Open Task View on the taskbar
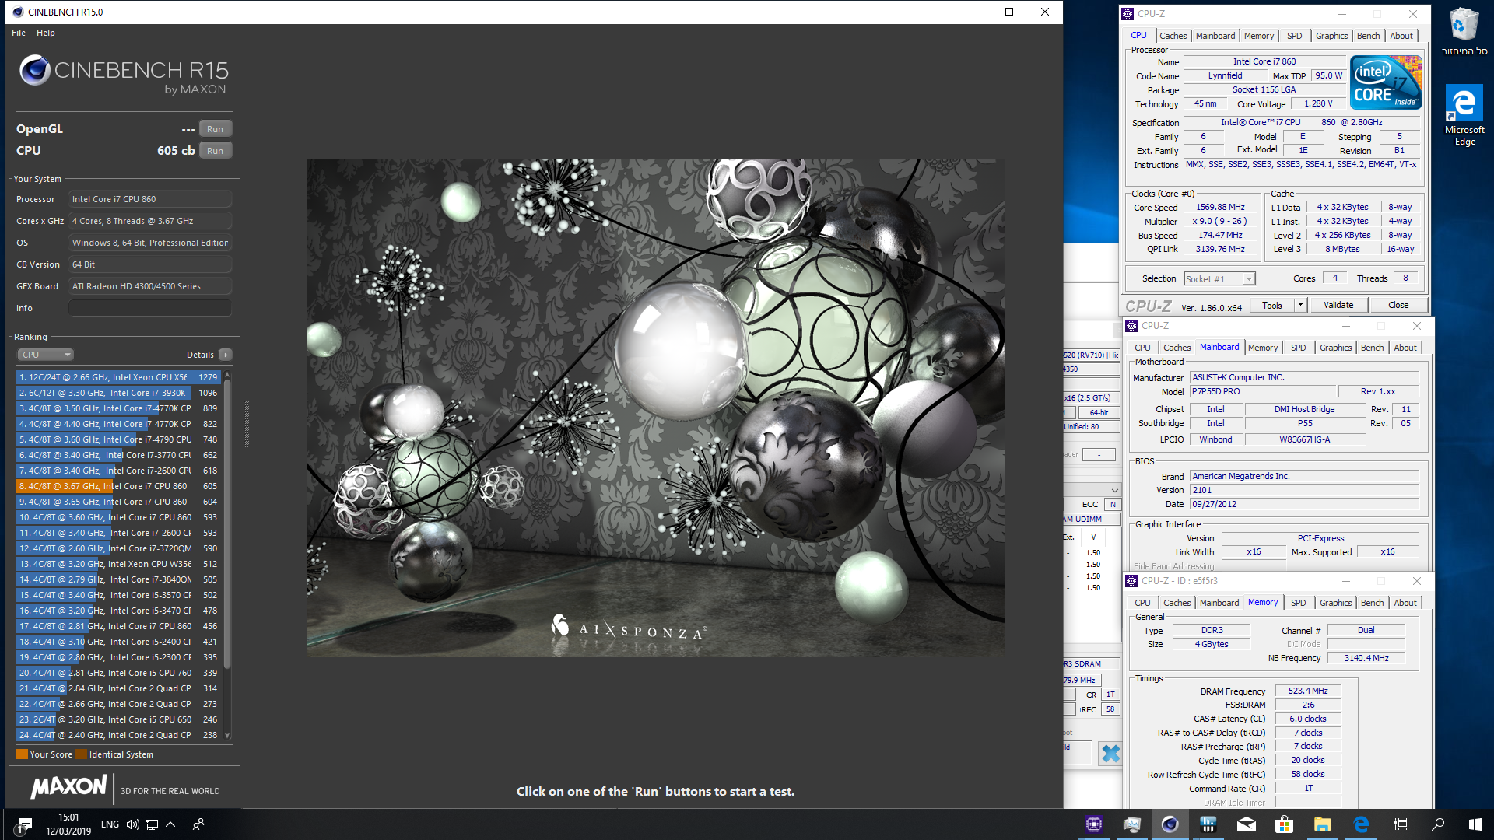Viewport: 1494px width, 840px height. pyautogui.click(x=1401, y=824)
